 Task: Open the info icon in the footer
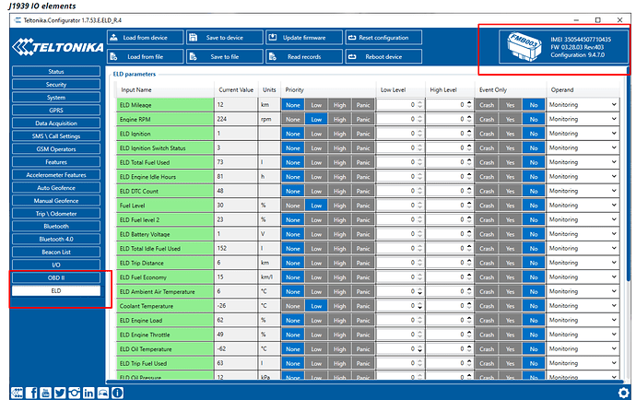click(117, 393)
